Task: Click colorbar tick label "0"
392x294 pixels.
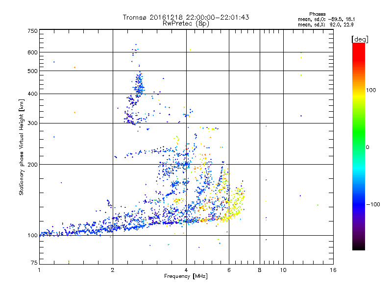Action: (367, 147)
